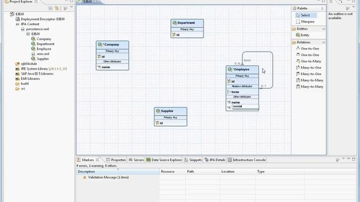Viewport: 360px width, 202px height.
Task: Select the src folder
Action: point(23,89)
